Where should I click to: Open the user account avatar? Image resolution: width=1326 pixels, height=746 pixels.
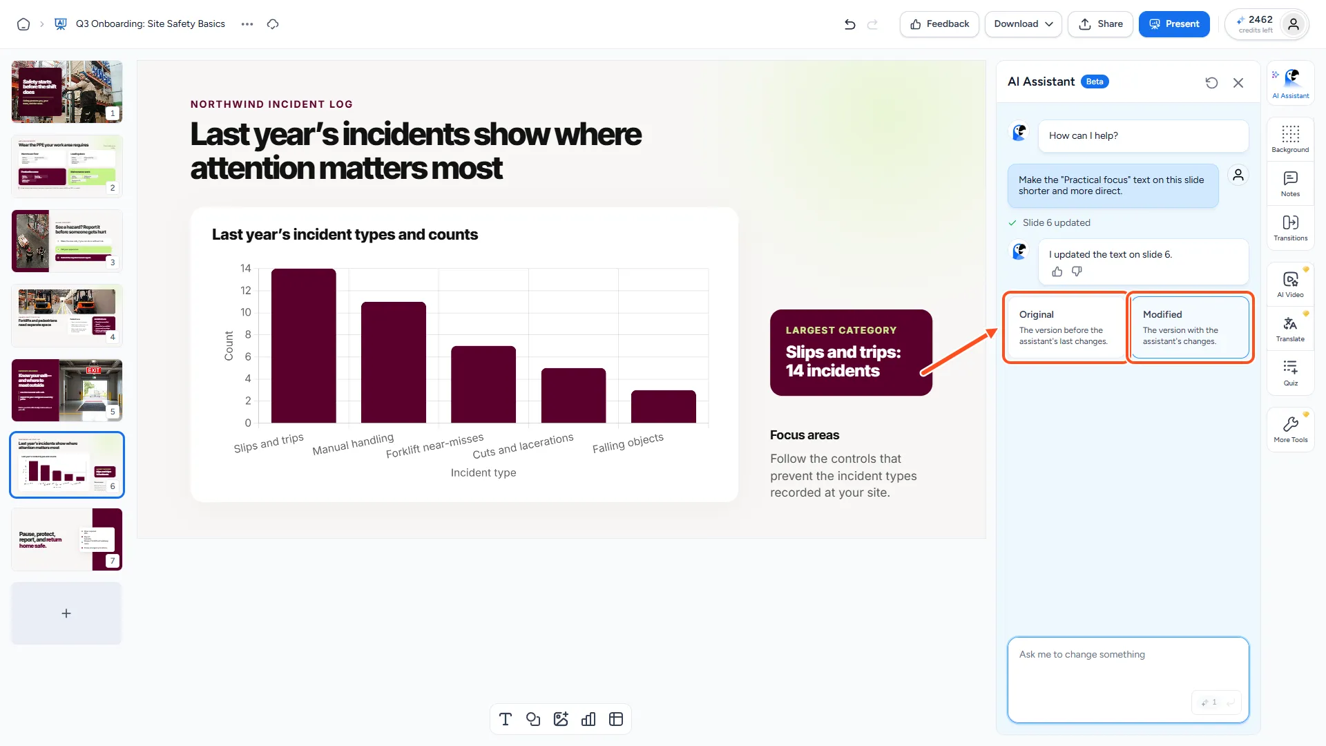(1294, 24)
